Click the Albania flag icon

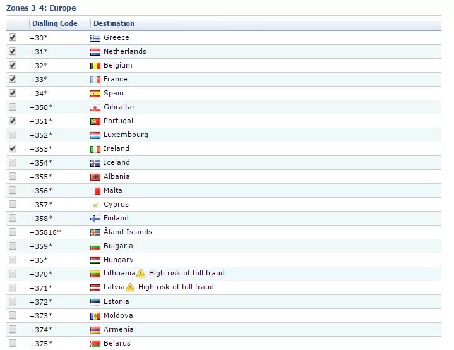click(x=95, y=177)
